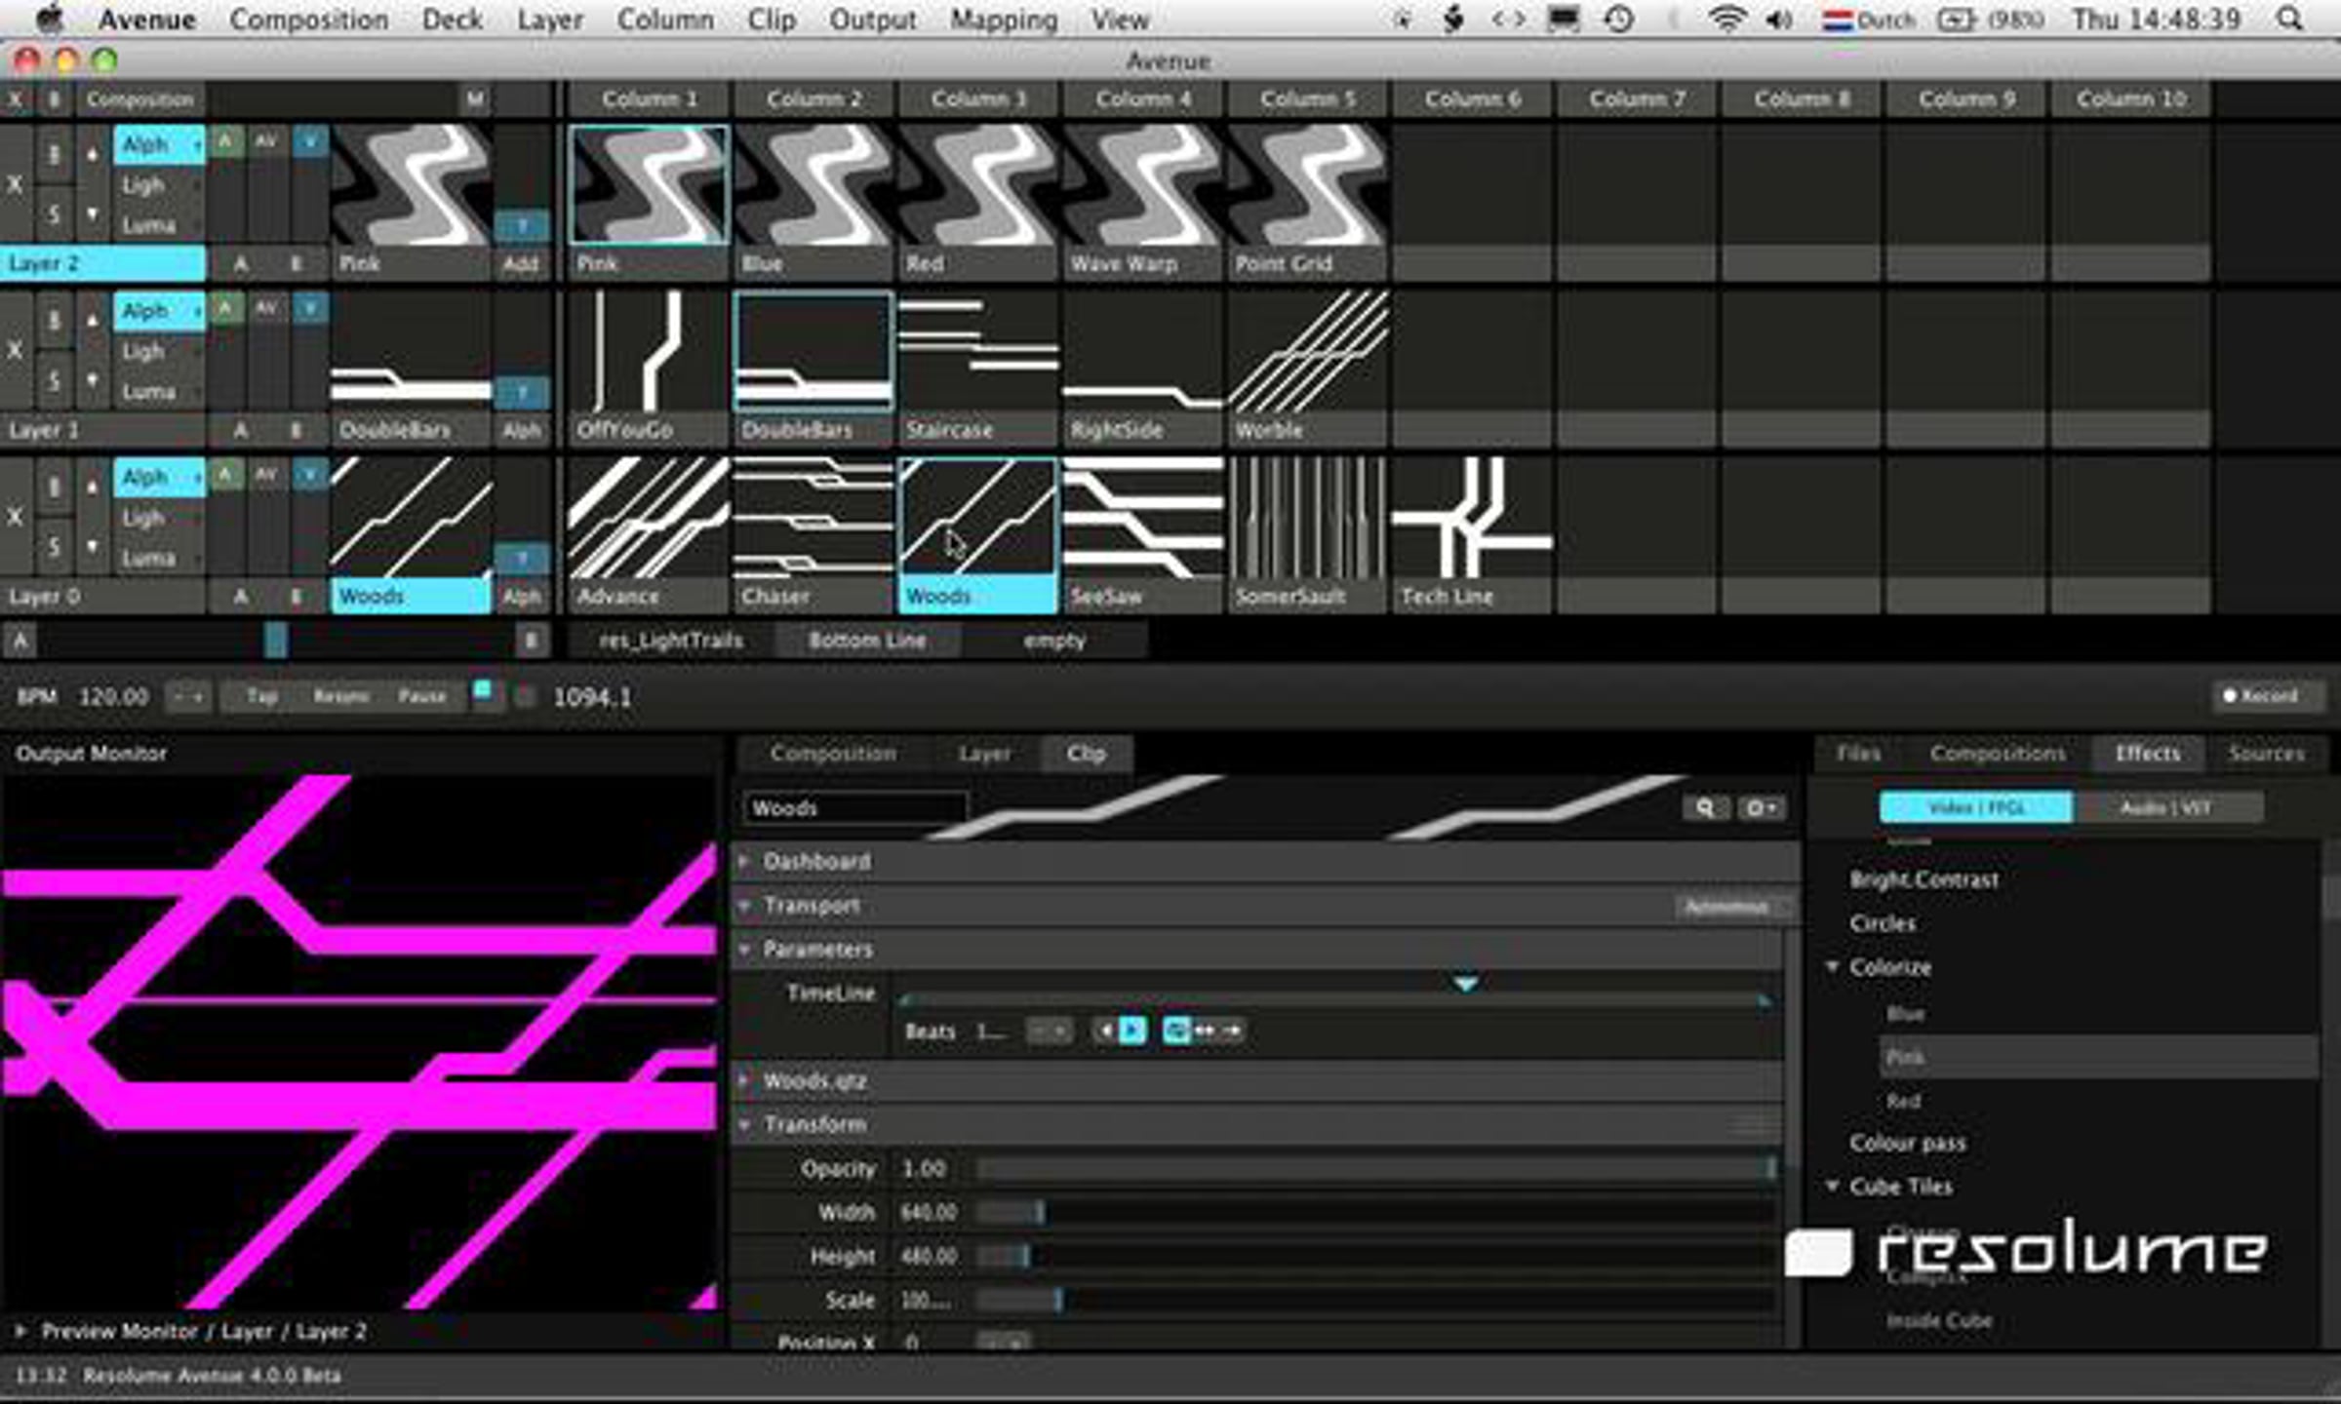Play the clip timeline backwards
Image resolution: width=2341 pixels, height=1404 pixels.
pos(1106,1031)
